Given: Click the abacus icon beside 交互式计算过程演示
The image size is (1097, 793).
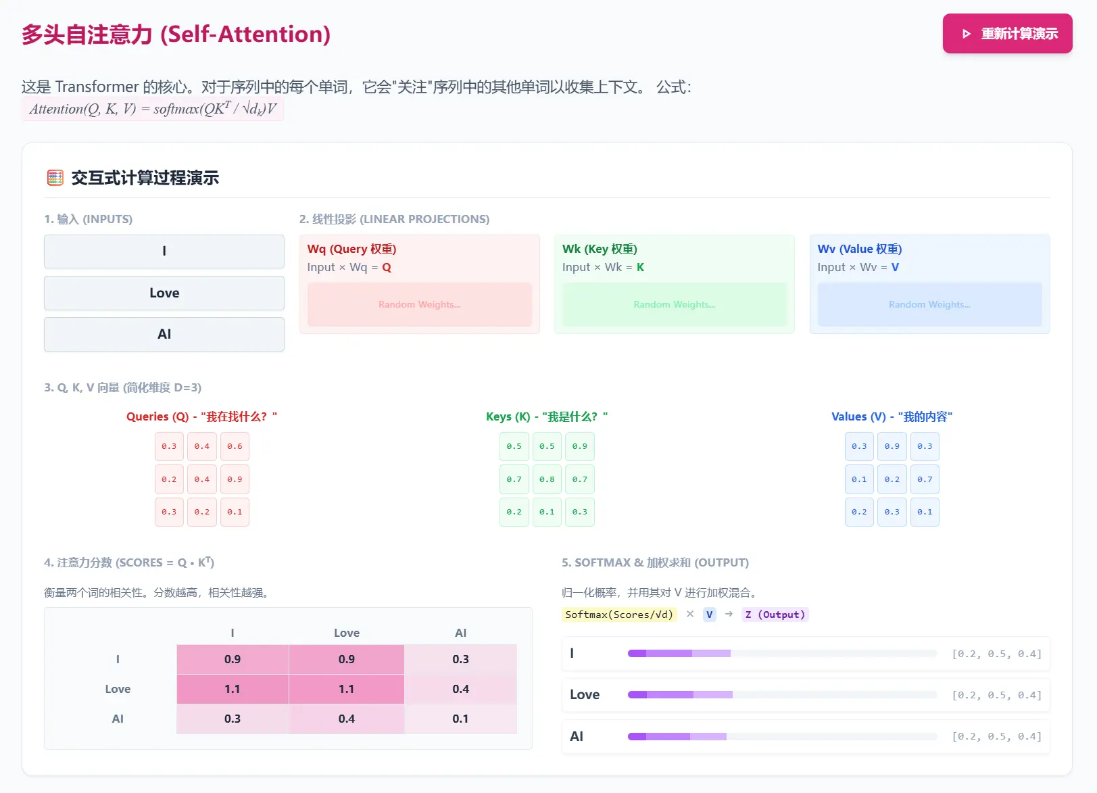Looking at the screenshot, I should (x=55, y=178).
